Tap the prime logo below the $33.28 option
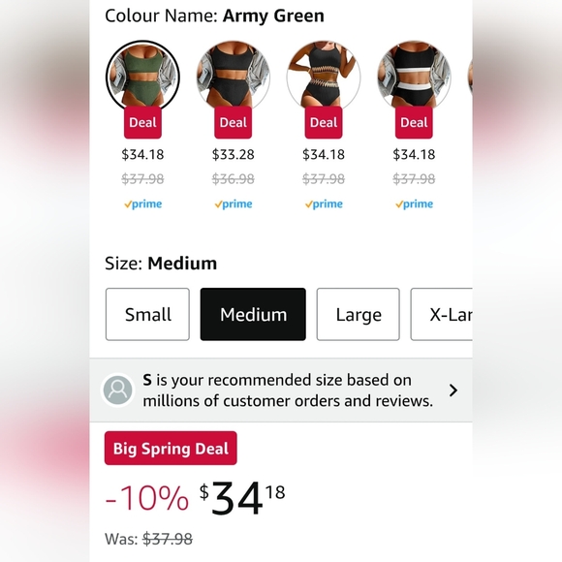Image resolution: width=562 pixels, height=562 pixels. [233, 203]
